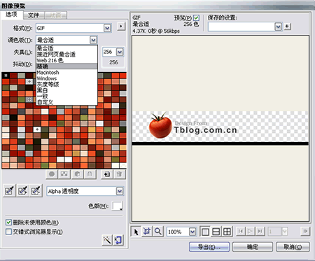315x261 pixels.
Task: Click the snap to web-safe cube icon
Action: [x=77, y=174]
